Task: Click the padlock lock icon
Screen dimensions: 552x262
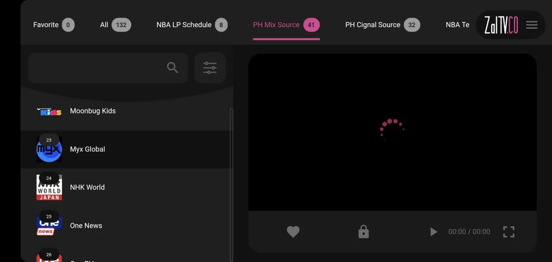Action: [x=364, y=232]
